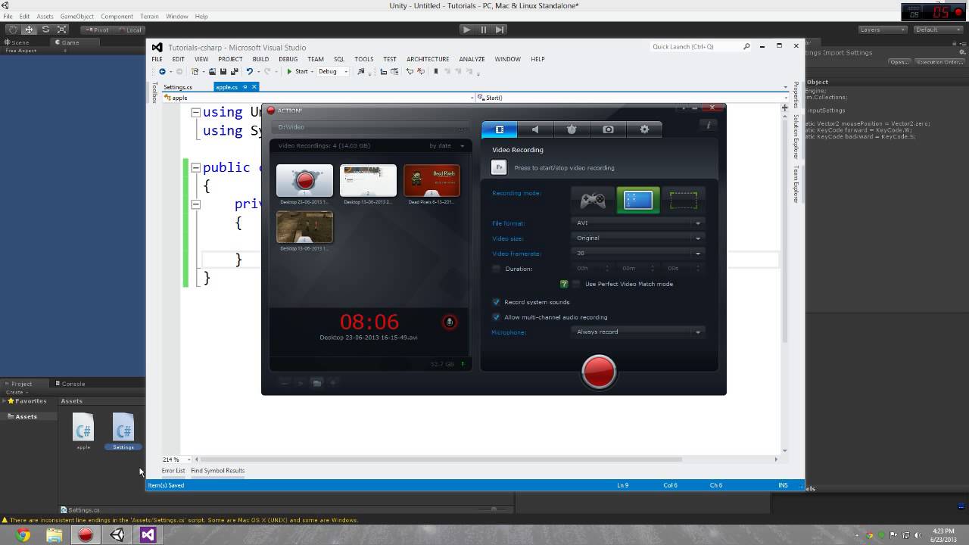The height and width of the screenshot is (545, 969).
Task: Click the Duration hours stepper field
Action: pos(591,268)
